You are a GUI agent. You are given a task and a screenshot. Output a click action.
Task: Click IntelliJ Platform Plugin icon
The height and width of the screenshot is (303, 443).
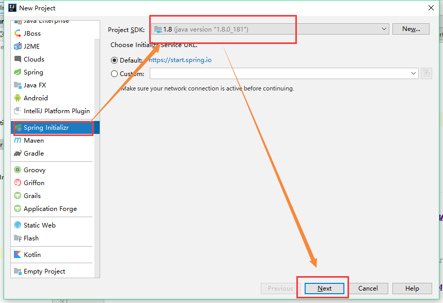[18, 111]
